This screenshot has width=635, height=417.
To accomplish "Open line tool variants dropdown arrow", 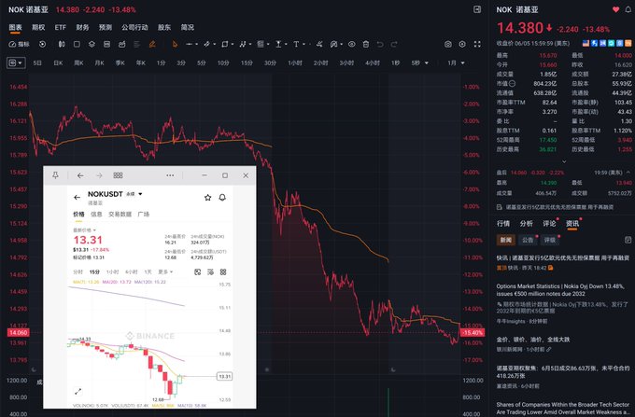I will tap(196, 44).
